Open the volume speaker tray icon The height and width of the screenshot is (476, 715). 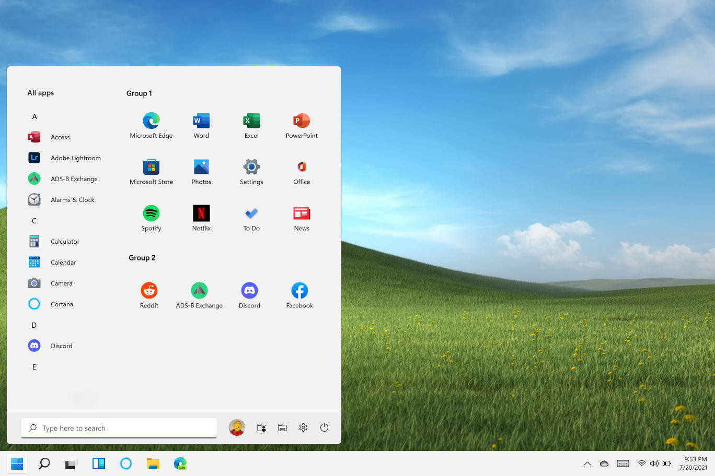click(654, 463)
